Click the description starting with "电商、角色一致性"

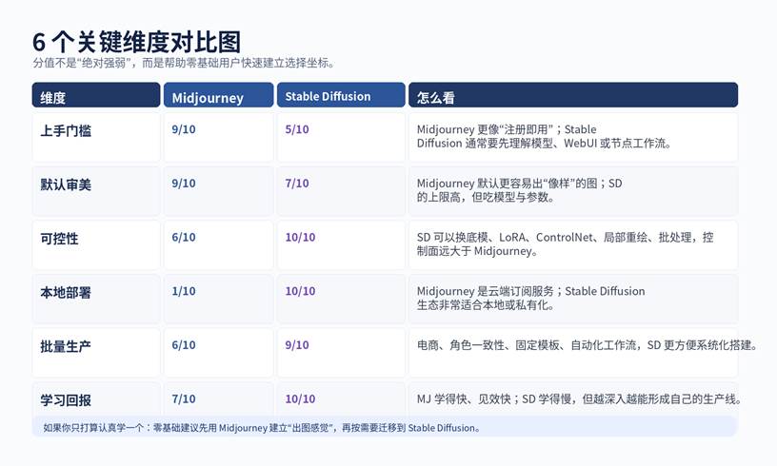point(587,345)
